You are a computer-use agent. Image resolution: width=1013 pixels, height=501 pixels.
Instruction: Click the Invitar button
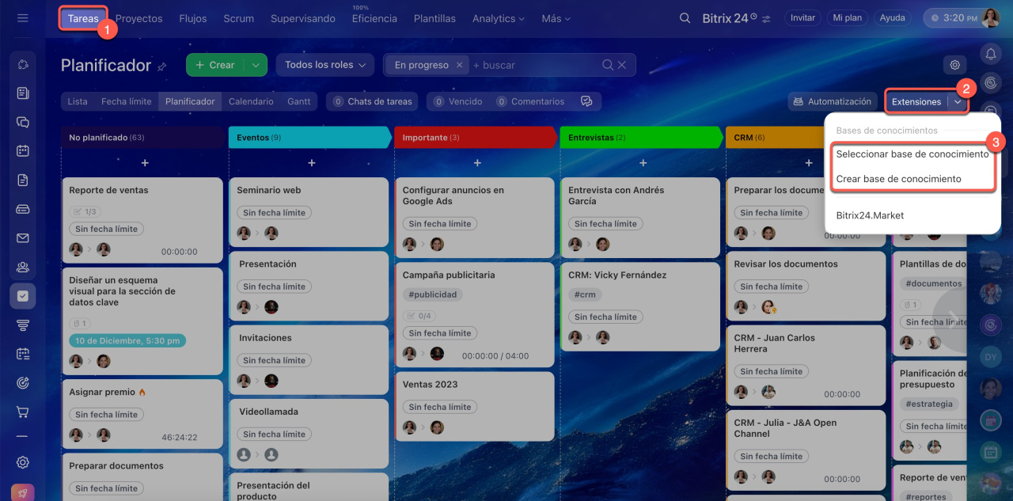[802, 17]
